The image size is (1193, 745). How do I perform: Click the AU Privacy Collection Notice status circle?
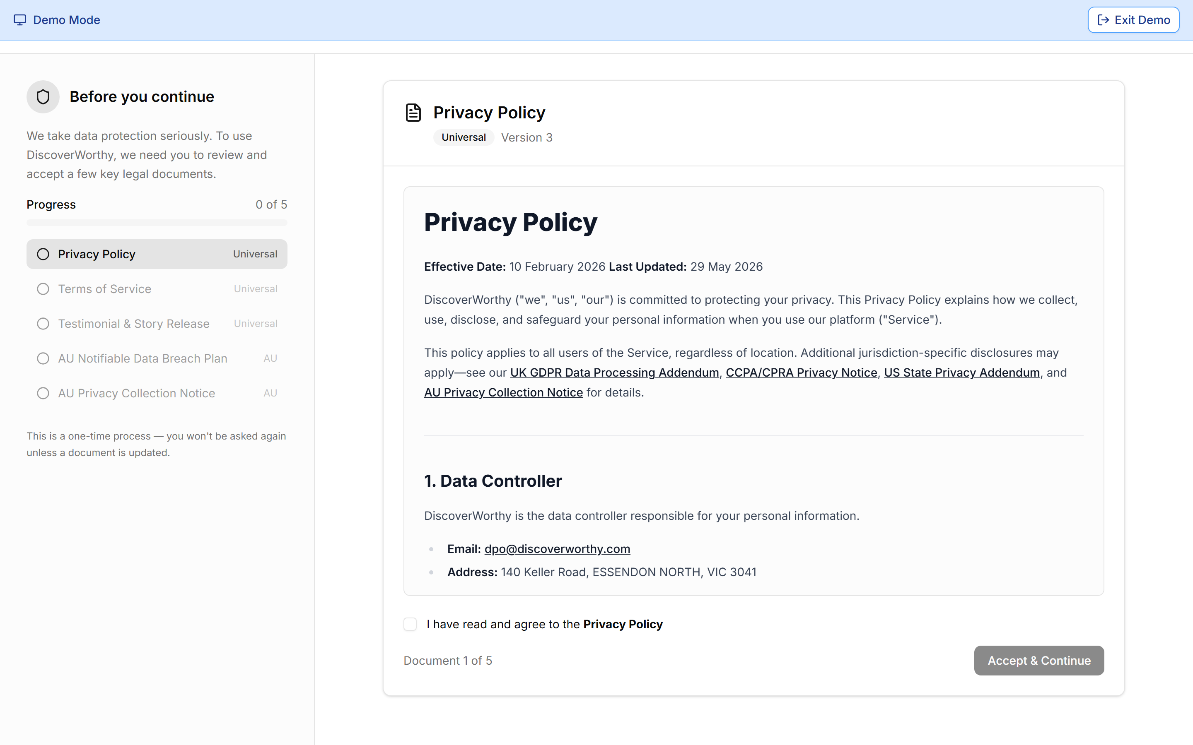point(43,393)
